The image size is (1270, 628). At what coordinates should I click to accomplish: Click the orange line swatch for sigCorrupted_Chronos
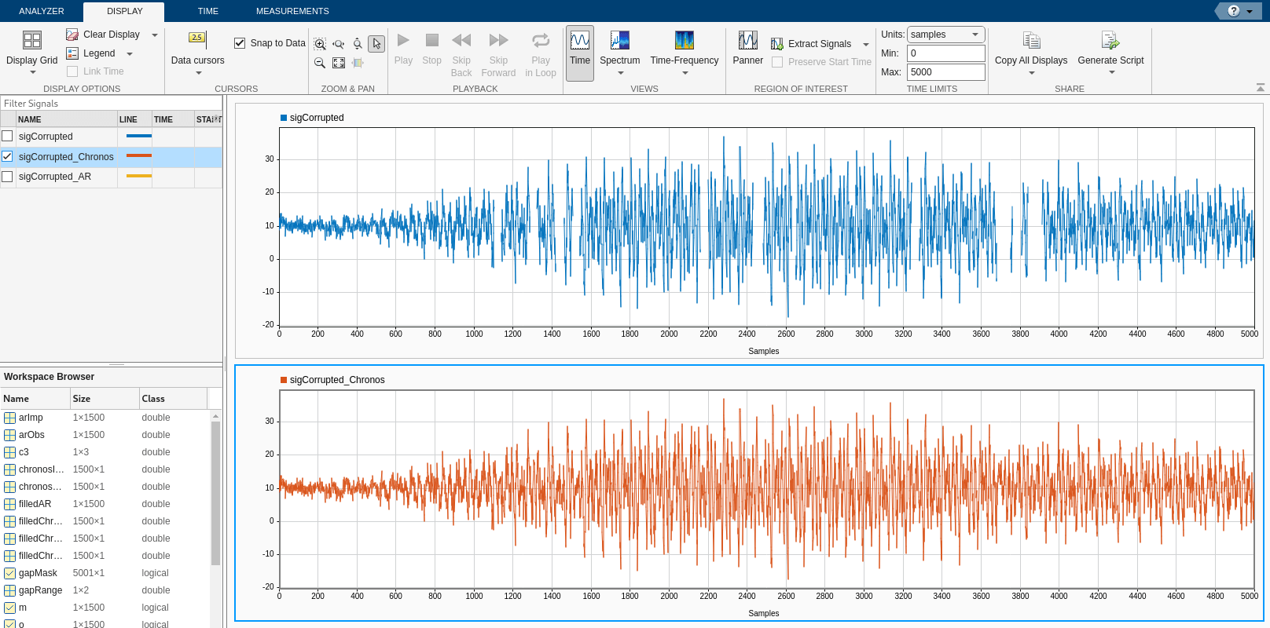(139, 155)
